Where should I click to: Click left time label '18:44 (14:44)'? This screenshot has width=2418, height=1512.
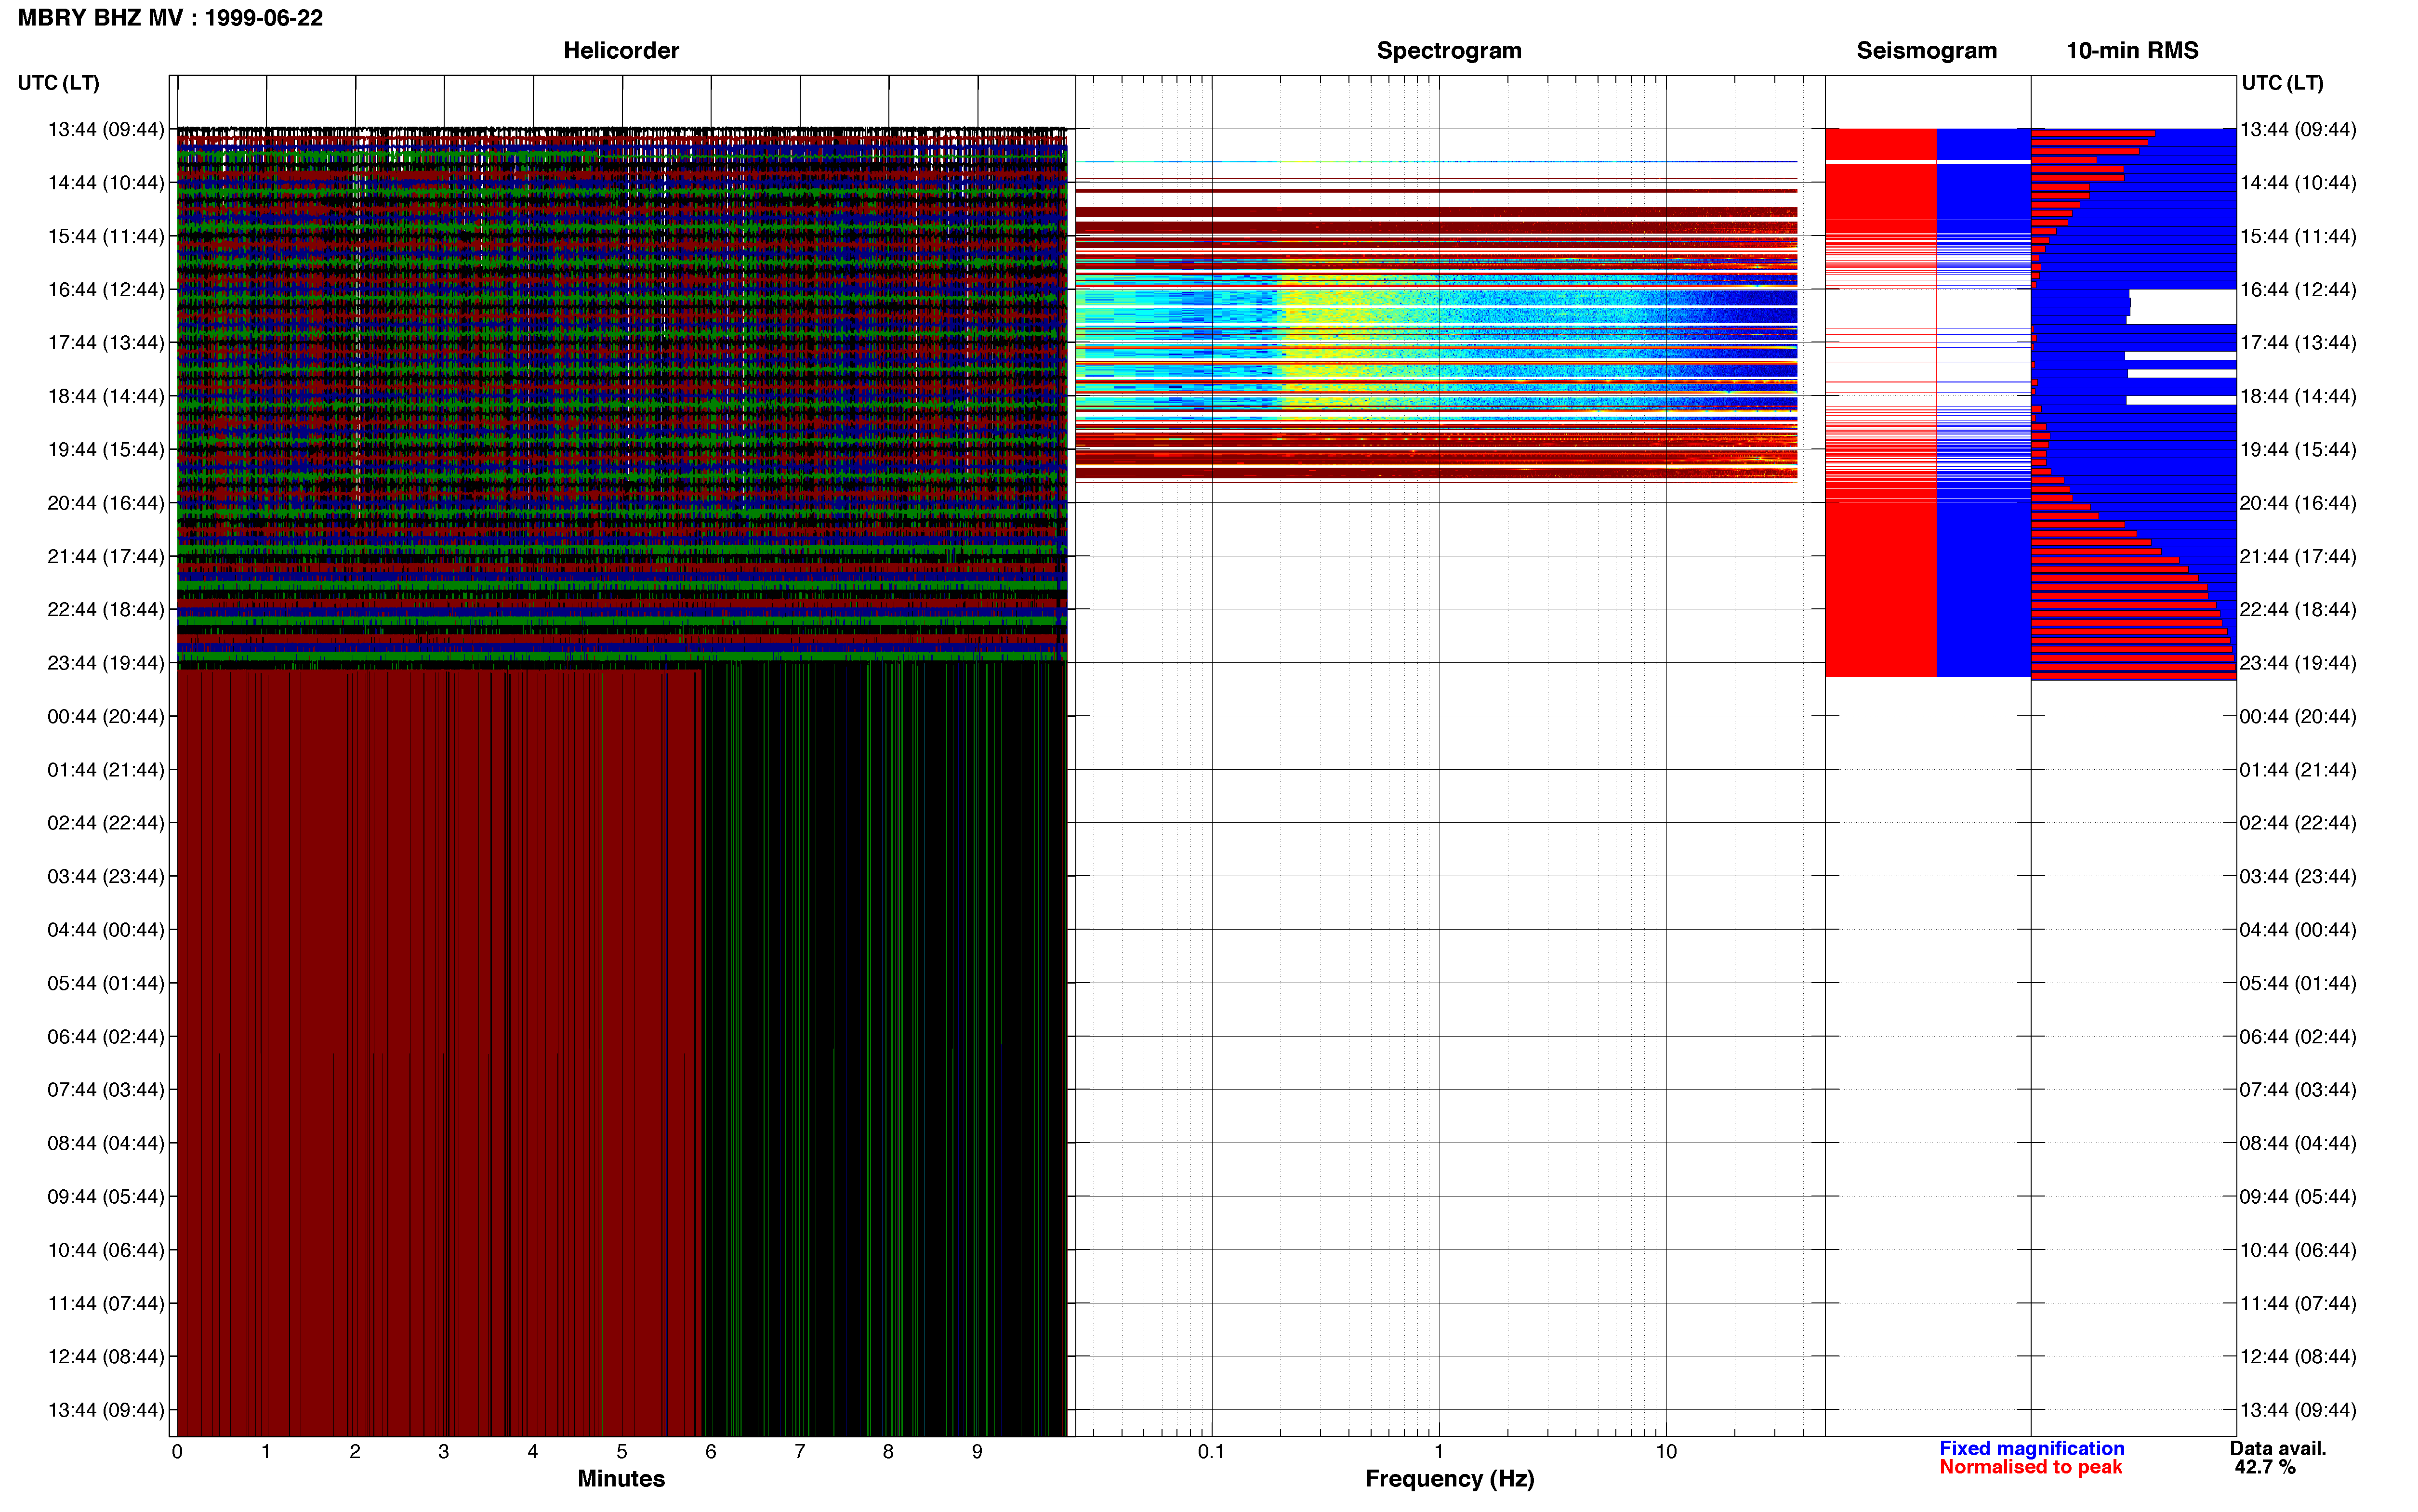(x=106, y=396)
